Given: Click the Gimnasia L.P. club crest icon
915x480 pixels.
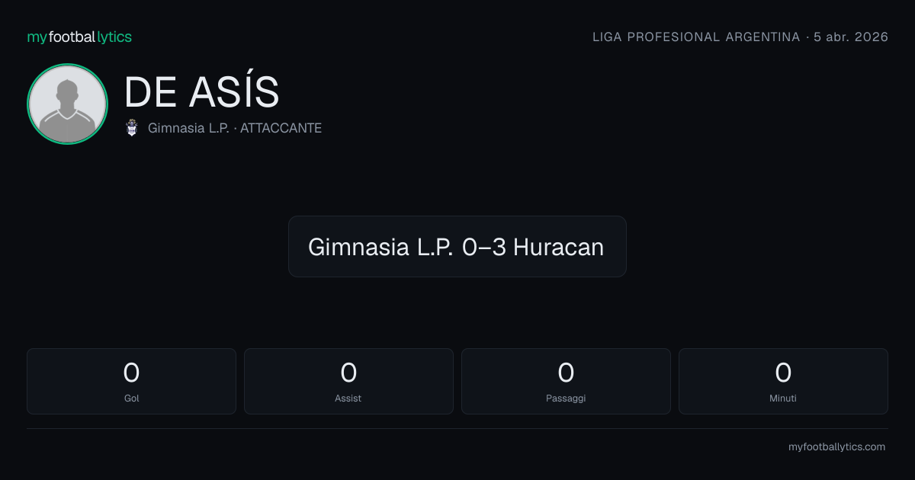Looking at the screenshot, I should tap(132, 128).
